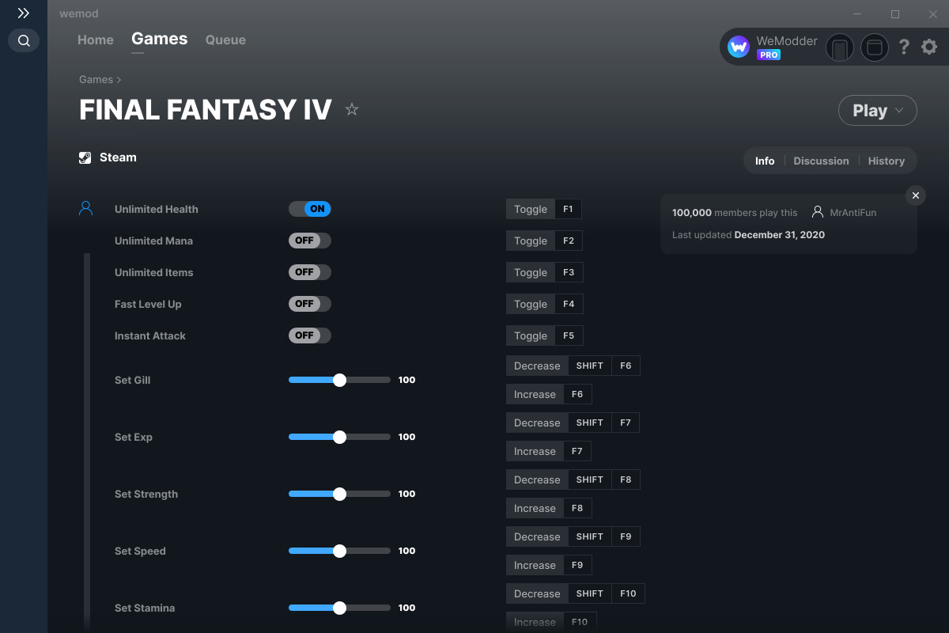This screenshot has width=949, height=633.
Task: Click the Steam platform label
Action: (x=118, y=157)
